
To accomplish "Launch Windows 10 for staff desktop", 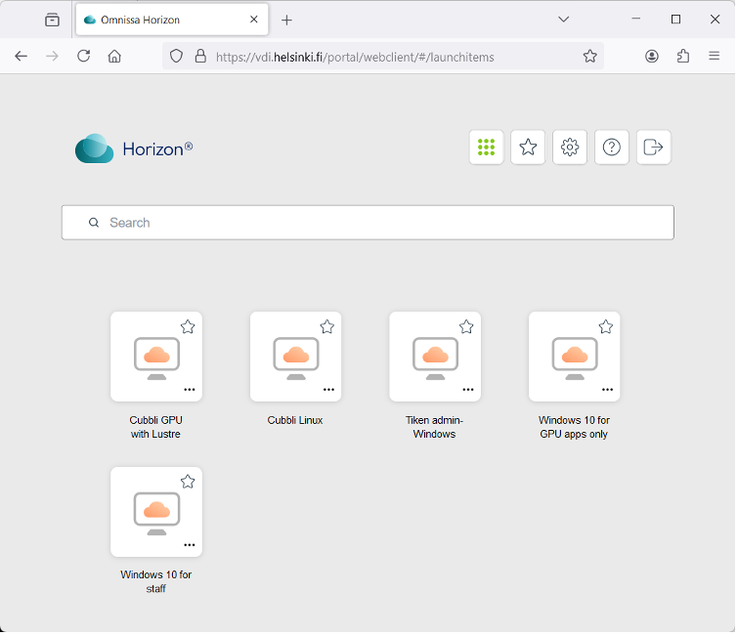I will coord(156,514).
